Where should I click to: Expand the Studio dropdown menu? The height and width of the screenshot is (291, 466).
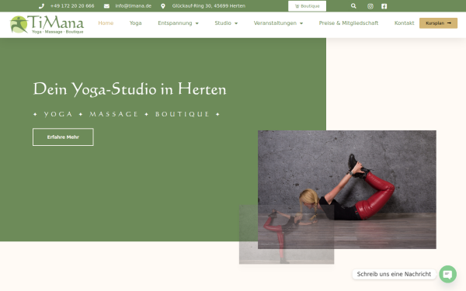pos(226,23)
